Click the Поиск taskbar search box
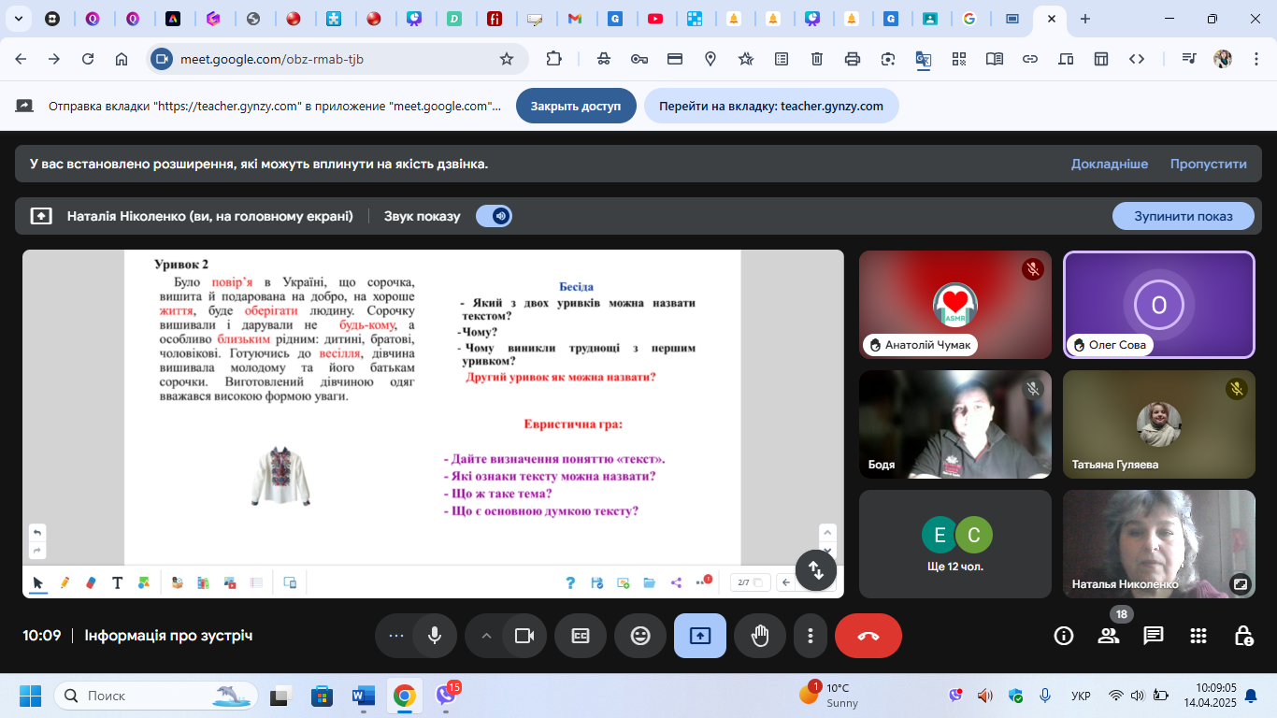 pos(154,696)
